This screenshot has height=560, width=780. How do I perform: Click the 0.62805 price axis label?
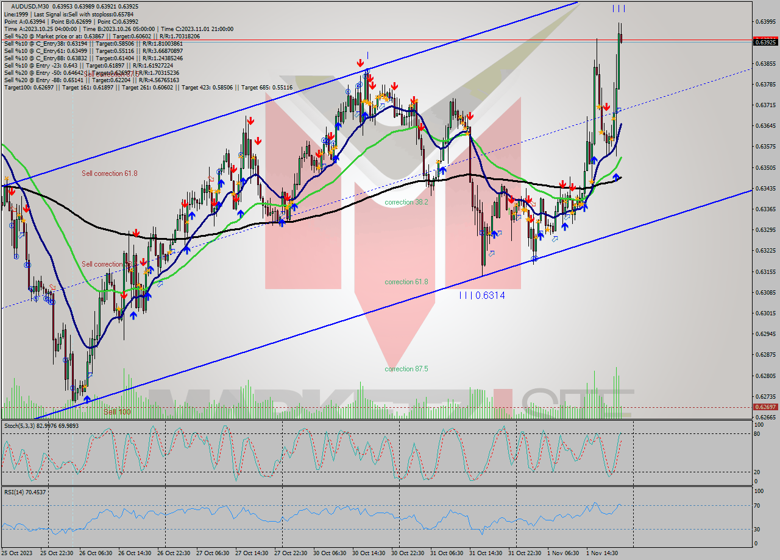point(765,376)
